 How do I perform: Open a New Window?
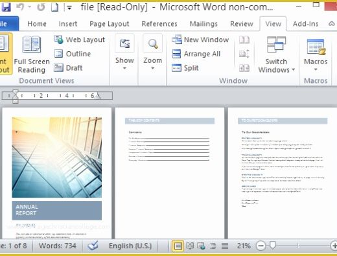point(200,40)
